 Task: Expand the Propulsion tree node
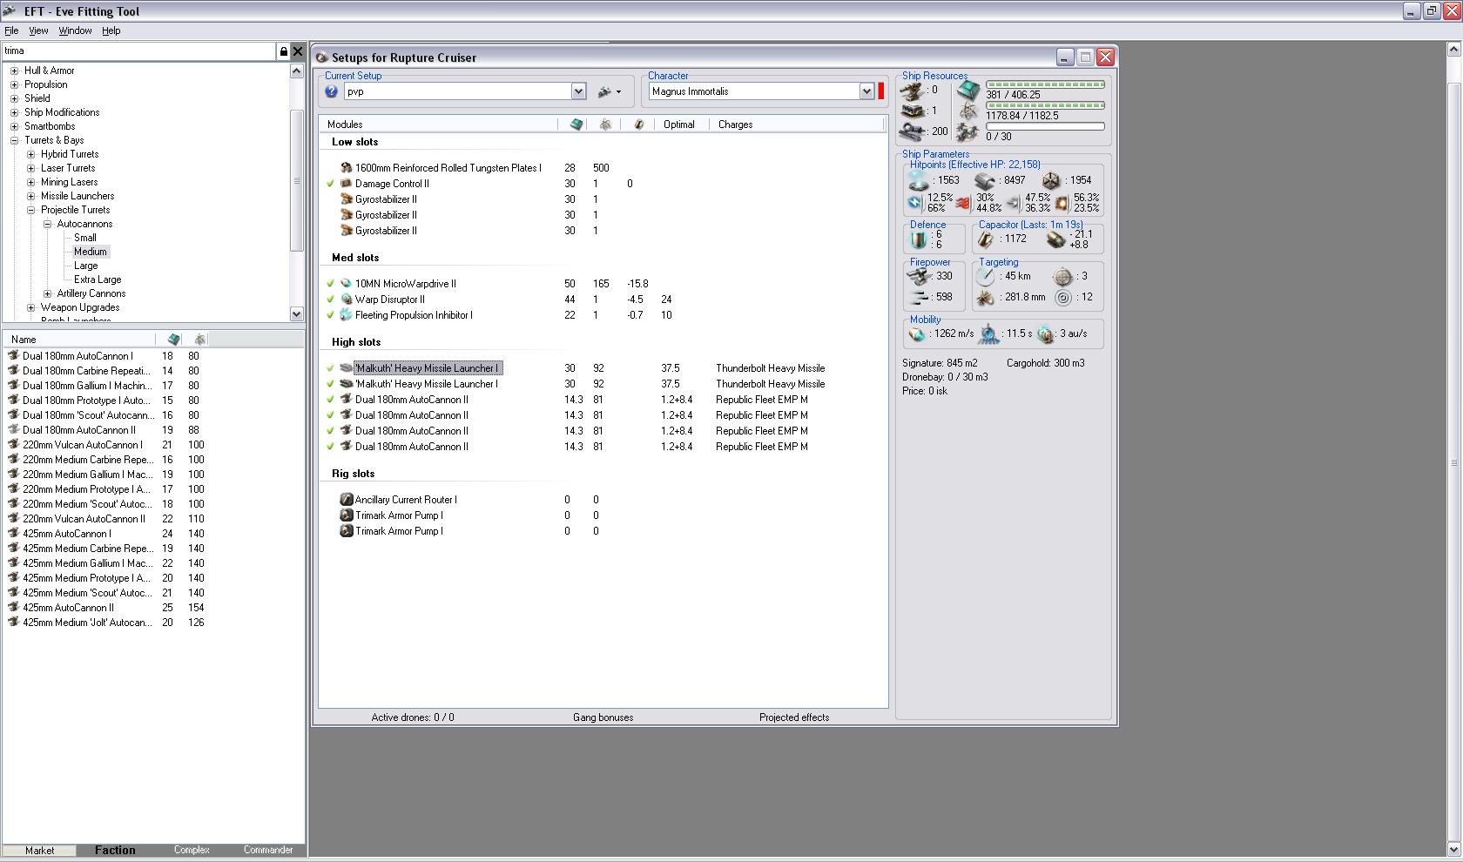(x=14, y=84)
